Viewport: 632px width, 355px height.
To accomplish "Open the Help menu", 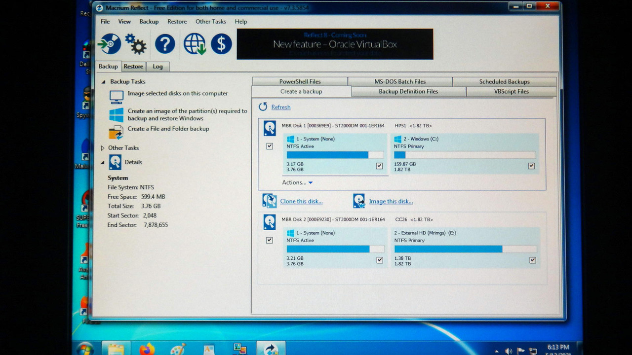I will [241, 22].
